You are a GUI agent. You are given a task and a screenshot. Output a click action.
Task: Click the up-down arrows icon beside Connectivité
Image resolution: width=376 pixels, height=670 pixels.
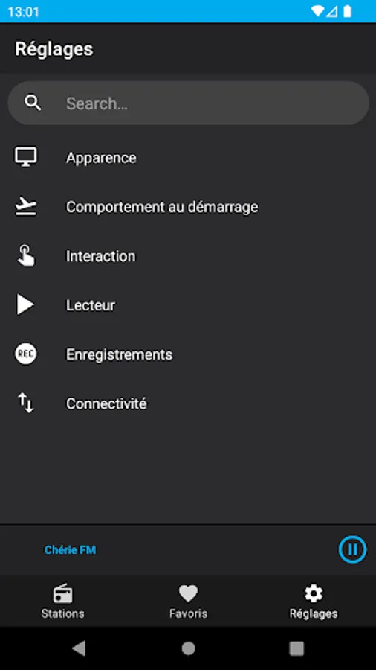pos(25,403)
